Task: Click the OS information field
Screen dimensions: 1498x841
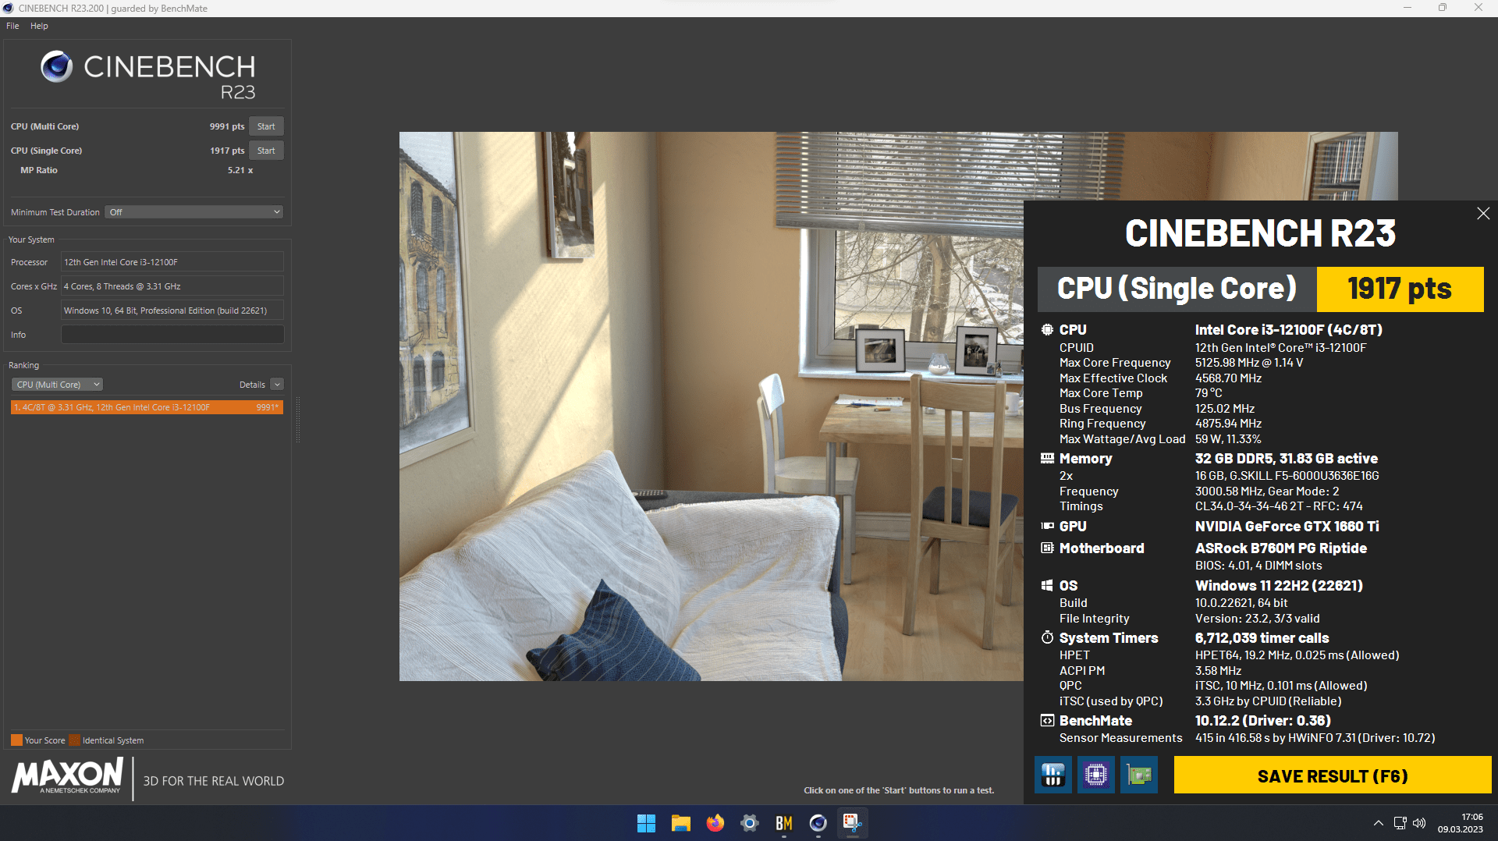Action: click(x=172, y=310)
